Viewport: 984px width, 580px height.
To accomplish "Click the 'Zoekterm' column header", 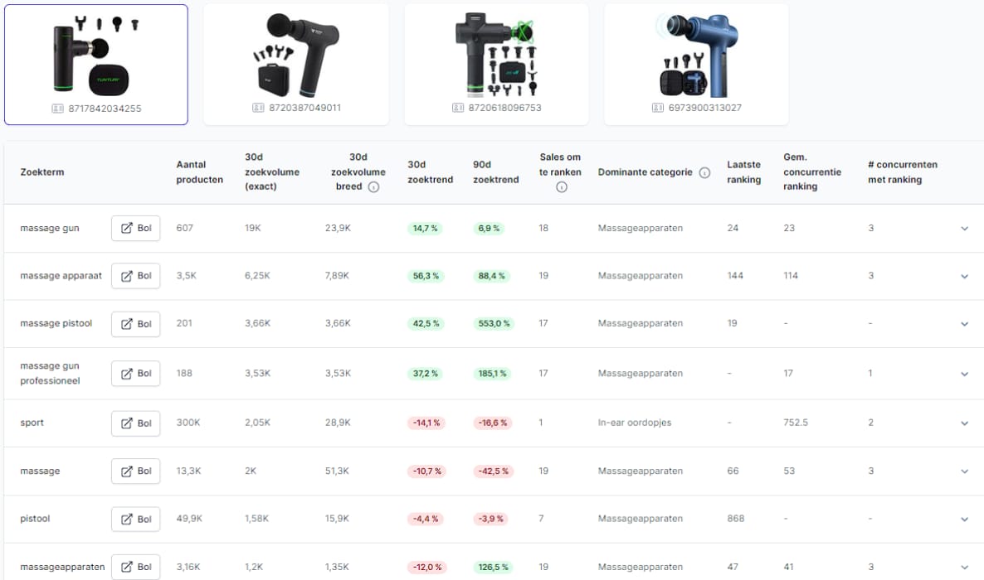I will (42, 172).
